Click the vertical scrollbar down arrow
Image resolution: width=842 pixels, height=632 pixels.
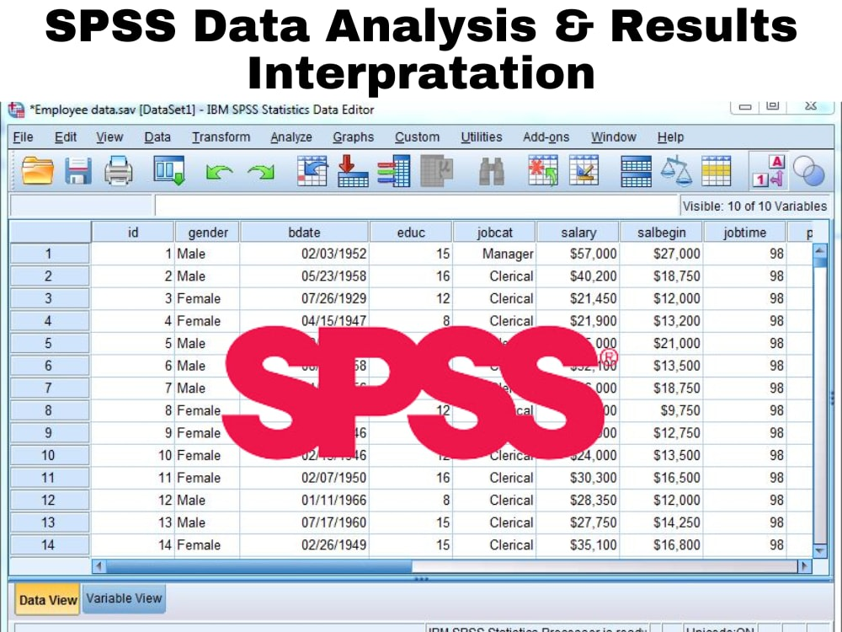[x=821, y=550]
